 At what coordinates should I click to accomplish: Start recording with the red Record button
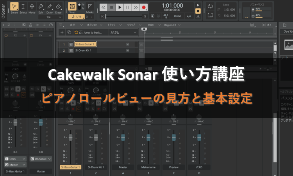[x=144, y=7]
